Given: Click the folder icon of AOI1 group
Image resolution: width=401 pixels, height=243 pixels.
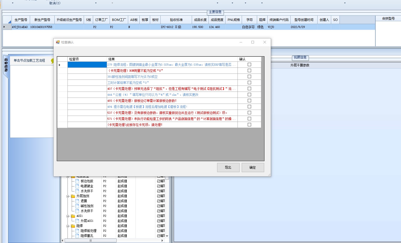Looking at the screenshot, I should click(x=73, y=216).
